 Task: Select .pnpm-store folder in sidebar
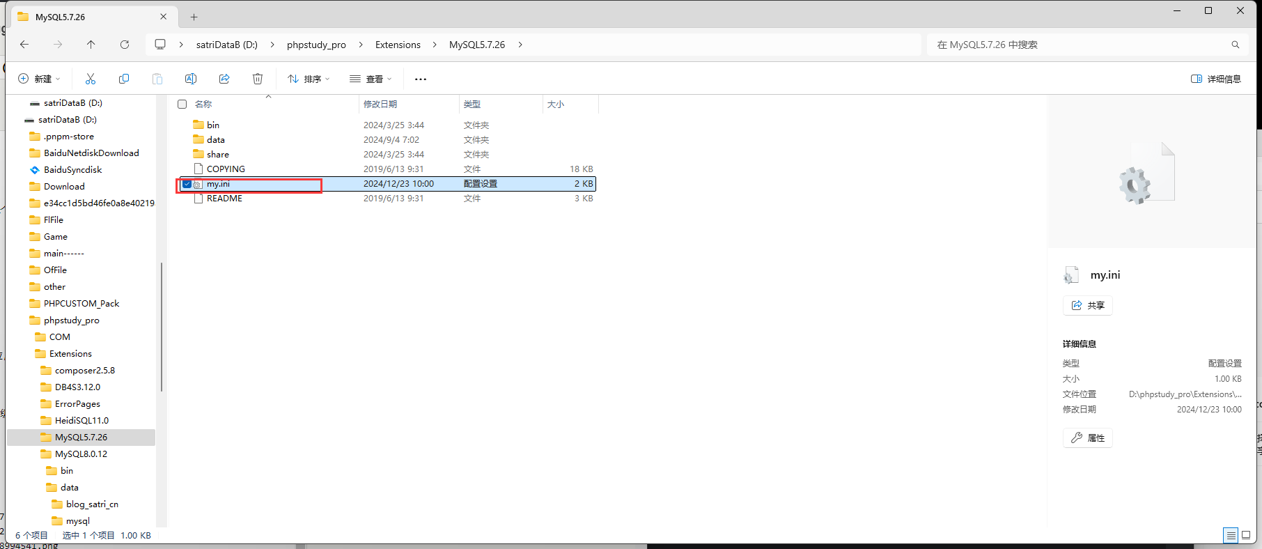click(x=68, y=137)
